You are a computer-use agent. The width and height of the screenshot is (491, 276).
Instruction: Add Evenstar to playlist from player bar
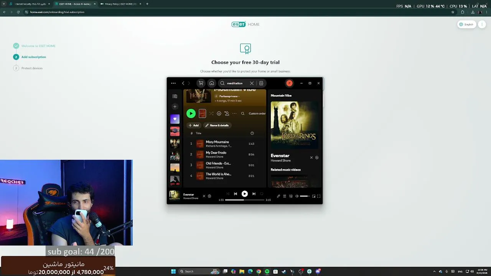click(209, 196)
